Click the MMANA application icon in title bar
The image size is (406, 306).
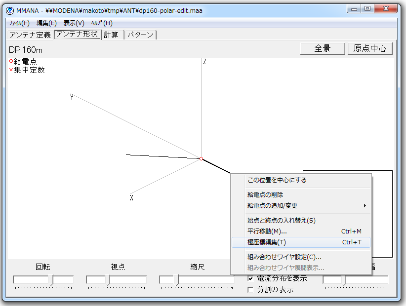10,10
